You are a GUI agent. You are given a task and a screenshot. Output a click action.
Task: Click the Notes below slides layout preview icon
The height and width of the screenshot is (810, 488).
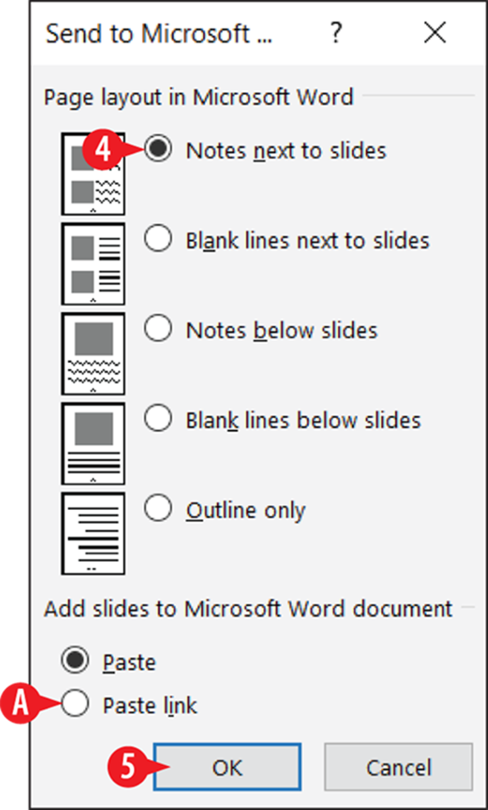(x=93, y=354)
